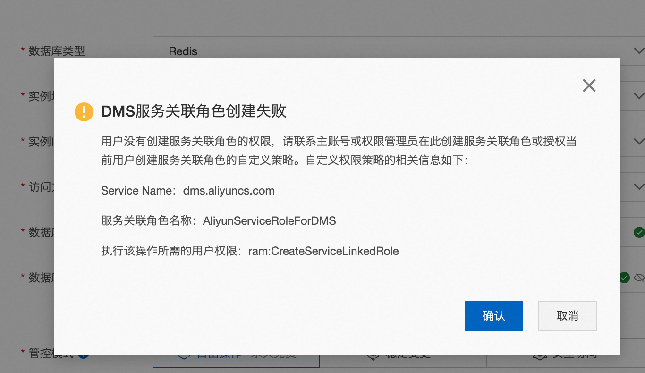Select AliyunServiceRoleForDMS role name text
The image size is (645, 373).
(x=269, y=220)
